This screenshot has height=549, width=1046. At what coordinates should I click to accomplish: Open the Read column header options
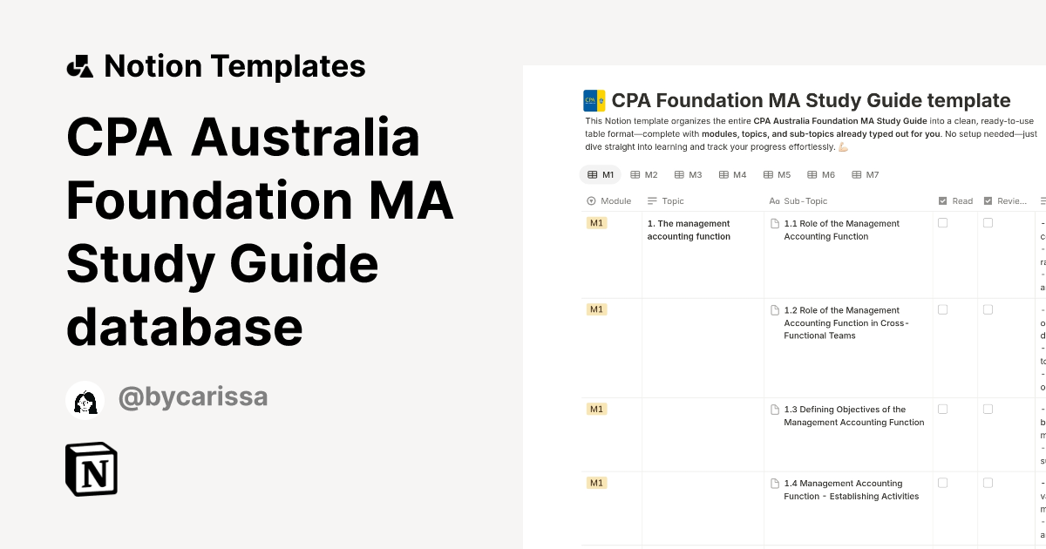tap(956, 200)
